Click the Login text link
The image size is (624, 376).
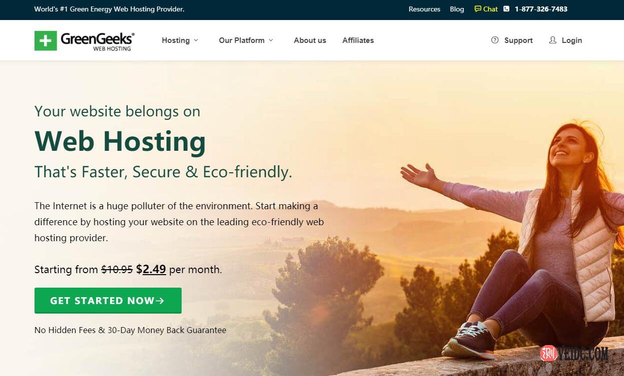pos(571,40)
